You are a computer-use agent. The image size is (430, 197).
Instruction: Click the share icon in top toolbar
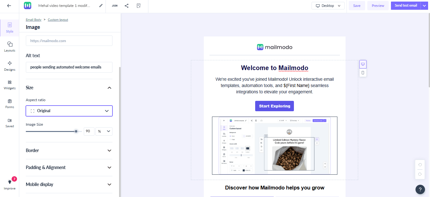(x=127, y=6)
